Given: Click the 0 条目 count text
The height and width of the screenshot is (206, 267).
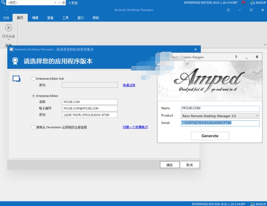Looking at the screenshot, I should [x=73, y=3].
